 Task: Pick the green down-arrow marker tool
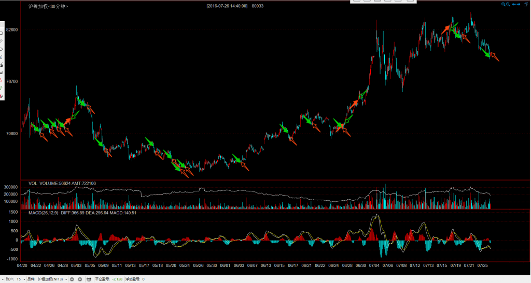click(x=2, y=88)
